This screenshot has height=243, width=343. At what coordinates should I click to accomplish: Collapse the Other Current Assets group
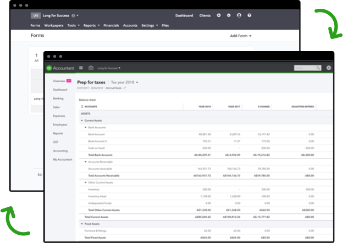85,182
